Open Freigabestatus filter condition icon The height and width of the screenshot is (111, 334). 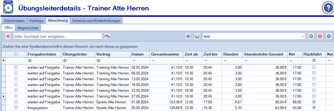point(30,60)
